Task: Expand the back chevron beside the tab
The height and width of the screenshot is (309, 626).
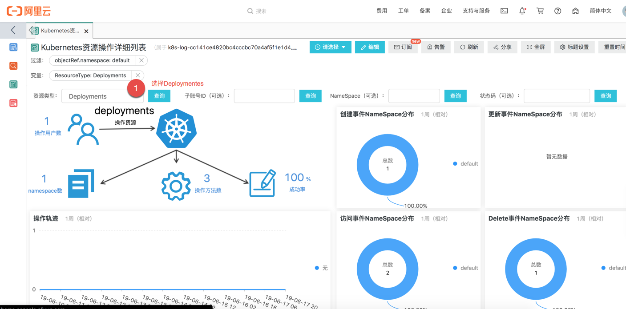Action: pos(13,30)
